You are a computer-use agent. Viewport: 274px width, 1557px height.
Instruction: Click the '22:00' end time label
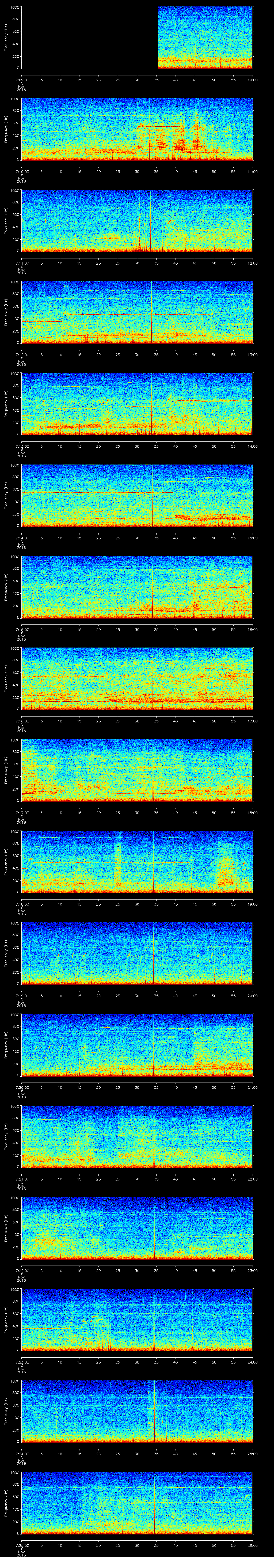[252, 1179]
